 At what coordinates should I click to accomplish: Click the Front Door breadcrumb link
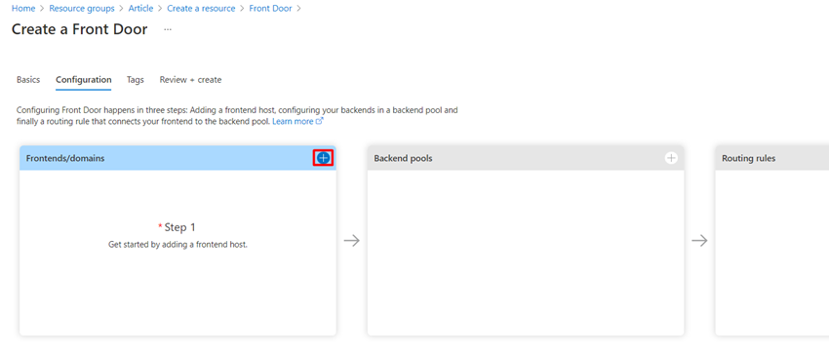pyautogui.click(x=270, y=9)
